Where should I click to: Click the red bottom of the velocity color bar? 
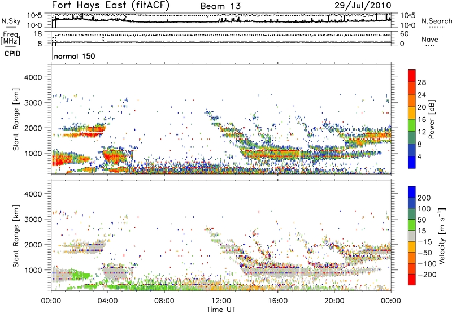point(412,280)
